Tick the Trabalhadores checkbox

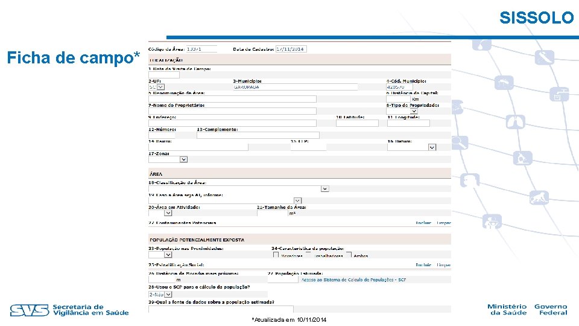click(x=308, y=255)
